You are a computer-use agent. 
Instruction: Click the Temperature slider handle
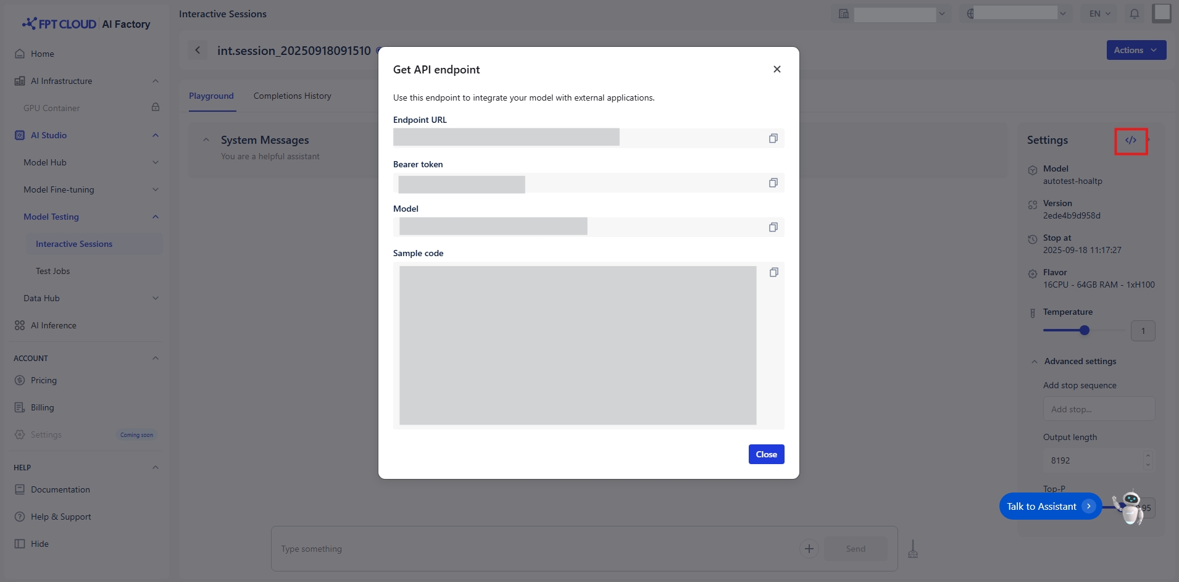click(1085, 330)
